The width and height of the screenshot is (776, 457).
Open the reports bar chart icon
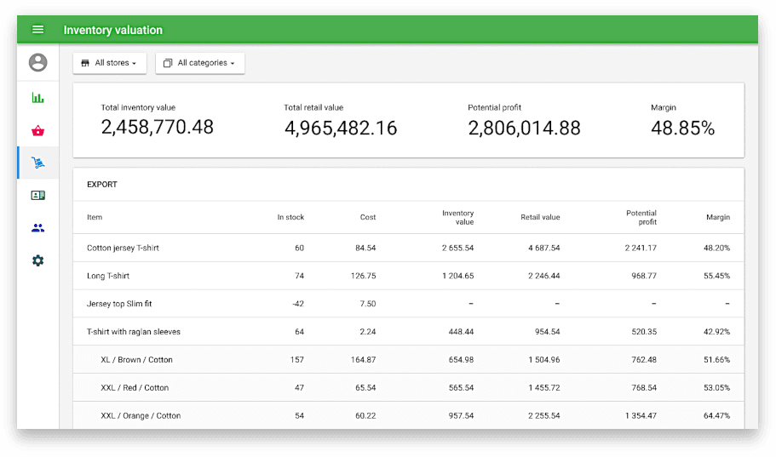tap(37, 98)
